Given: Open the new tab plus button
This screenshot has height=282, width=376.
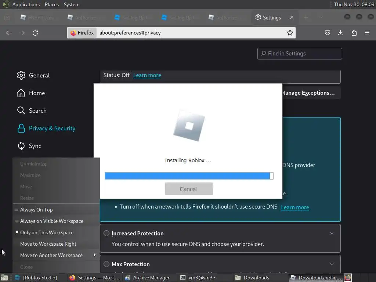Looking at the screenshot, I should [x=306, y=18].
